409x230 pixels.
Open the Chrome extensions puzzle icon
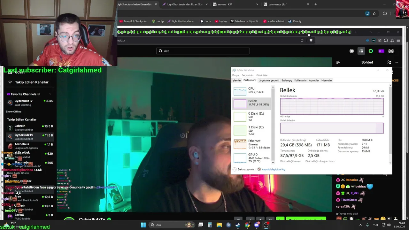pyautogui.click(x=385, y=13)
